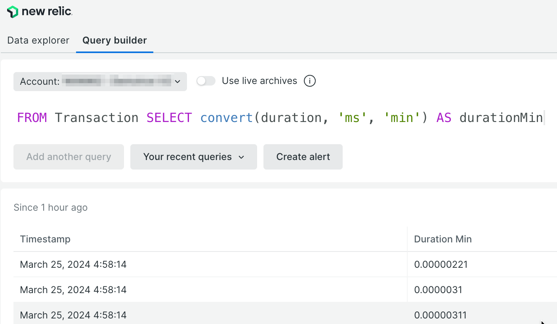557x324 pixels.
Task: Click the timestamp in the 0.0000031 row
Action: [x=73, y=290]
